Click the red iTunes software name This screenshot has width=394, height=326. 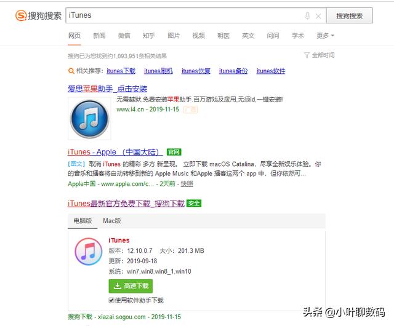coord(119,241)
